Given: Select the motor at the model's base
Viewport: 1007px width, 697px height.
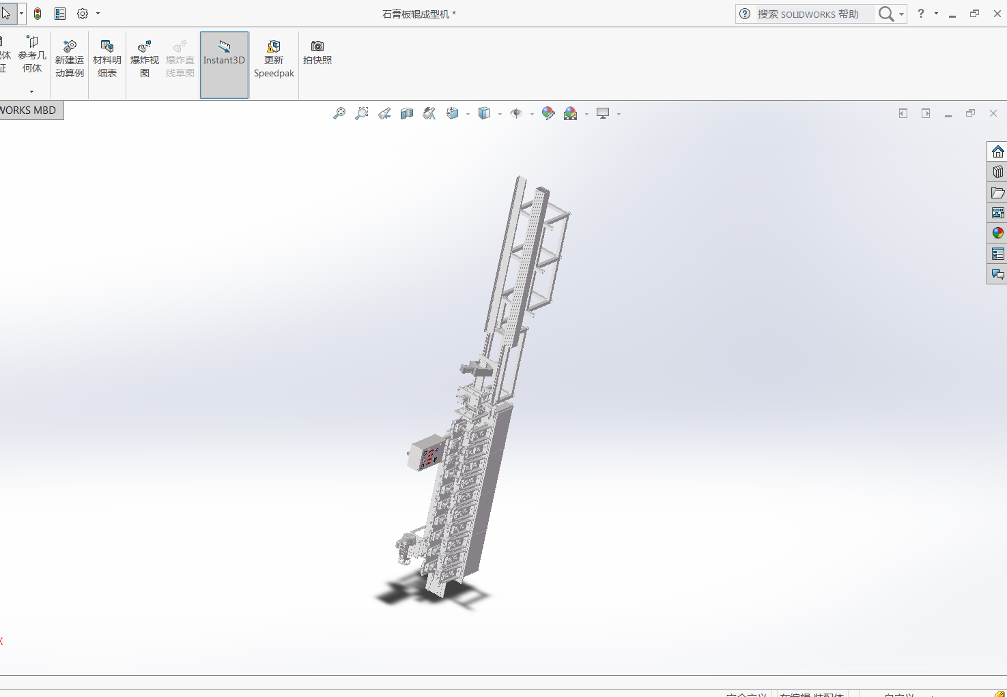Looking at the screenshot, I should (405, 548).
